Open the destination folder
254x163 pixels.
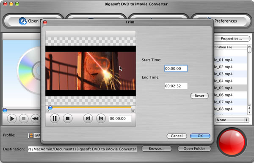click(x=194, y=149)
